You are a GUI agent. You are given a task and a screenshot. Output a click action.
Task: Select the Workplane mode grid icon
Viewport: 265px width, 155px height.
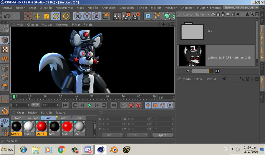pyautogui.click(x=4, y=59)
